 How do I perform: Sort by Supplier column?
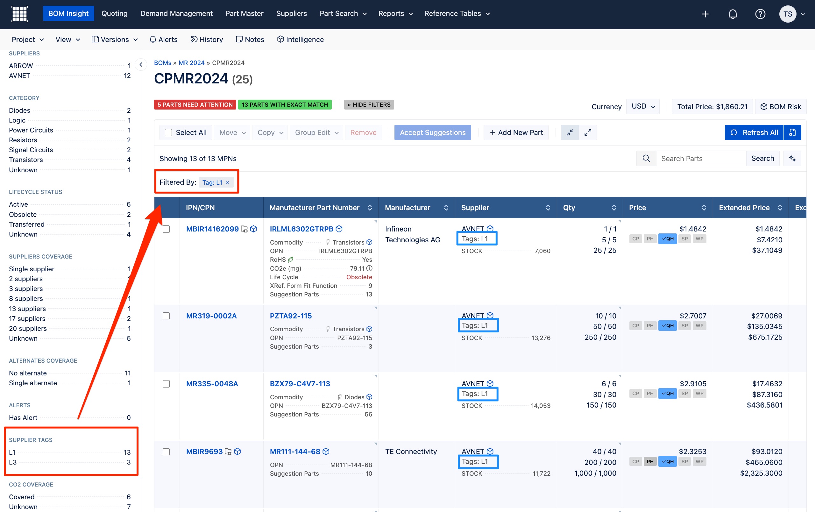coord(548,208)
